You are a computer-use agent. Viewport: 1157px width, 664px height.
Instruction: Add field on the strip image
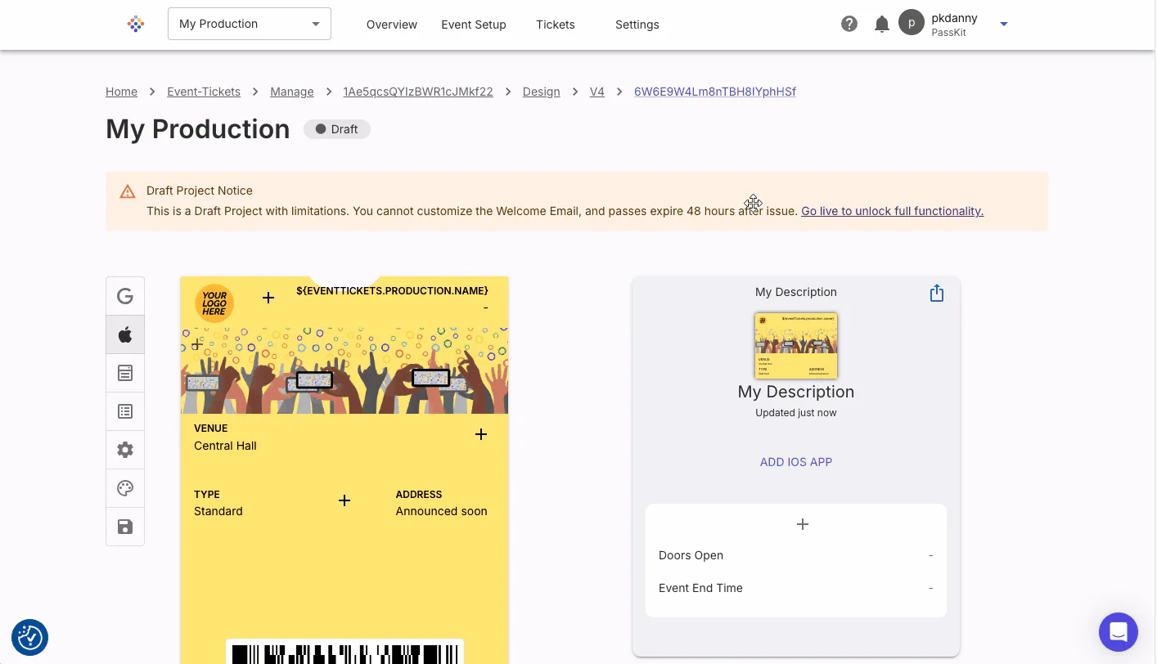tap(196, 344)
